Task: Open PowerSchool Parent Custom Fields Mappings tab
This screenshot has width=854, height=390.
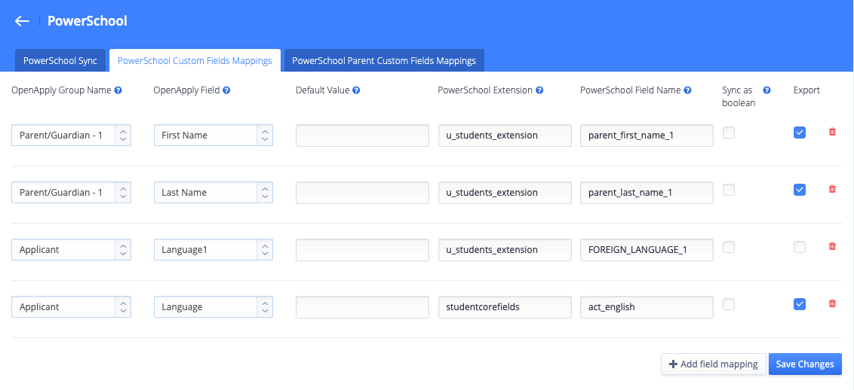Action: [x=384, y=61]
